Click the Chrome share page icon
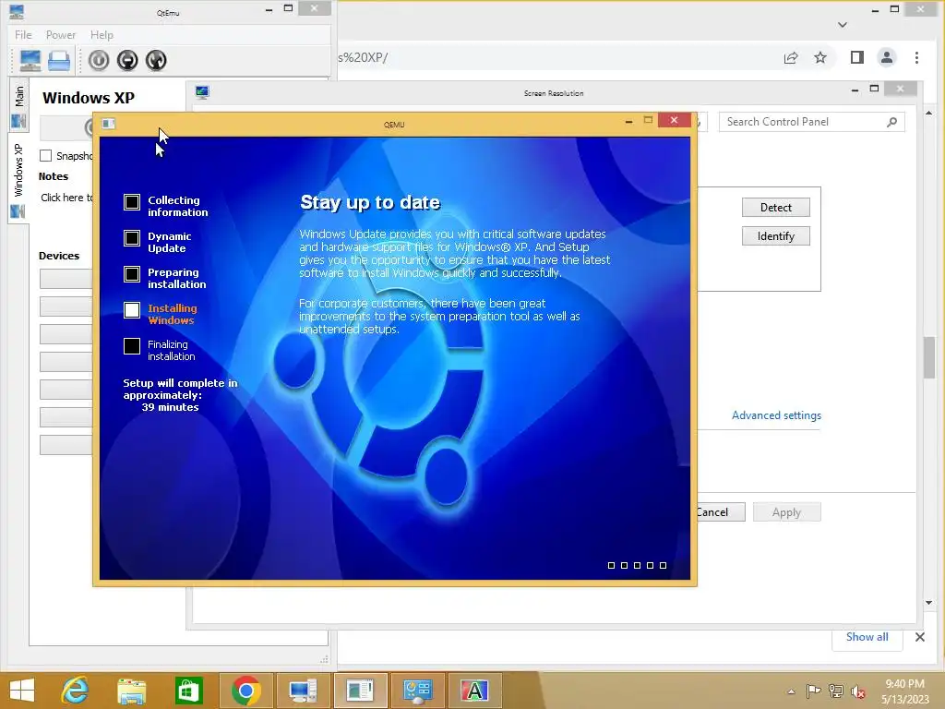Image resolution: width=945 pixels, height=709 pixels. click(791, 58)
